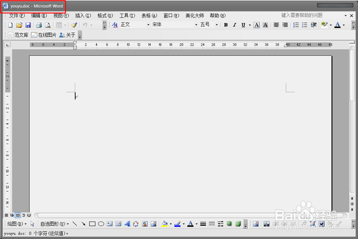Click the decrease indent icon
Image resolution: width=358 pixels, height=239 pixels.
(314, 25)
